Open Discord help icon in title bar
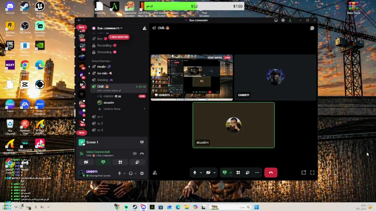Image resolution: width=376 pixels, height=211 pixels. [283, 20]
